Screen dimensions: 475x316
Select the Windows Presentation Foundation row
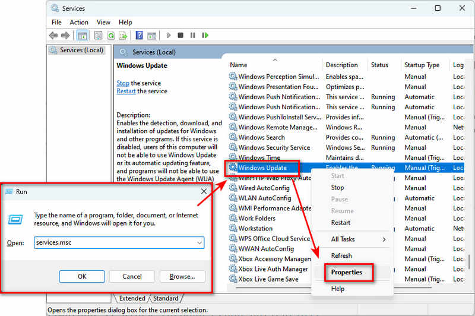pyautogui.click(x=346, y=87)
